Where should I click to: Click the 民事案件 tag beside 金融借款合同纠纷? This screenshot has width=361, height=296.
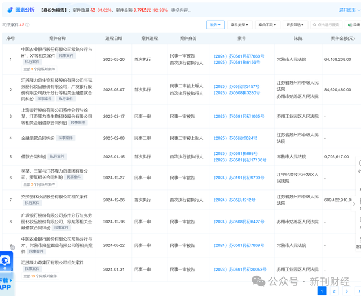tap(65, 138)
